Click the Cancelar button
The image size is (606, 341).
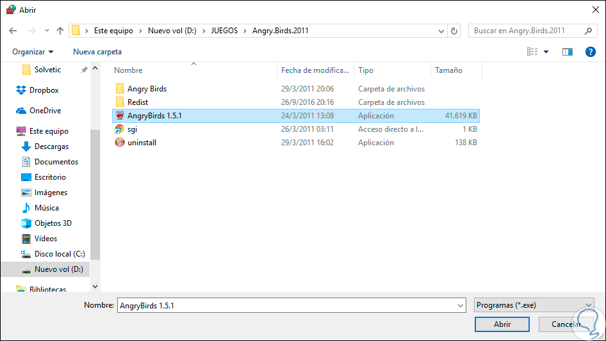566,324
